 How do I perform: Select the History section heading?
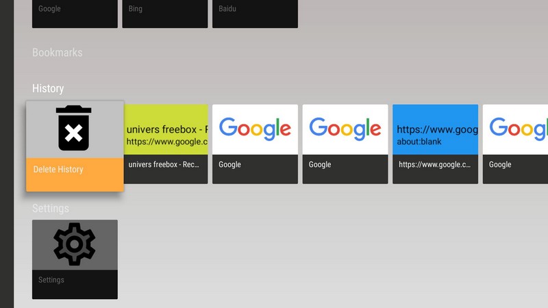pyautogui.click(x=48, y=88)
